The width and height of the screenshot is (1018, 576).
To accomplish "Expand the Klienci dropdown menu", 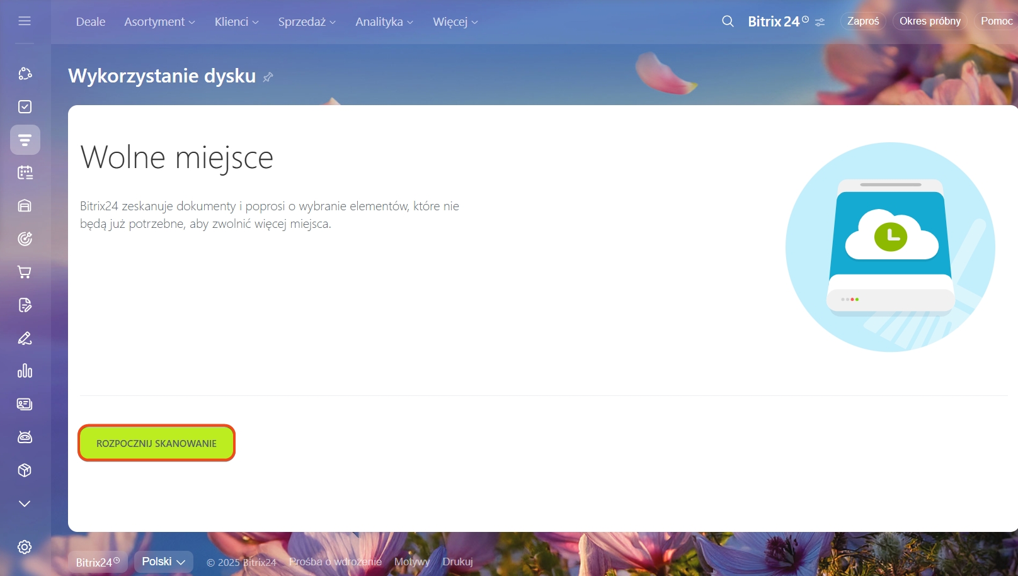I will (x=236, y=22).
